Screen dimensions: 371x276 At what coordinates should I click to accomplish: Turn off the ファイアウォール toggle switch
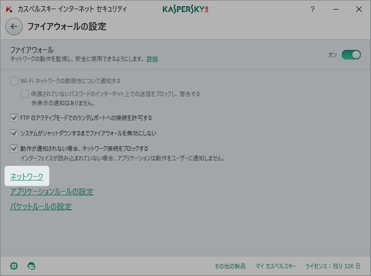[x=351, y=55]
